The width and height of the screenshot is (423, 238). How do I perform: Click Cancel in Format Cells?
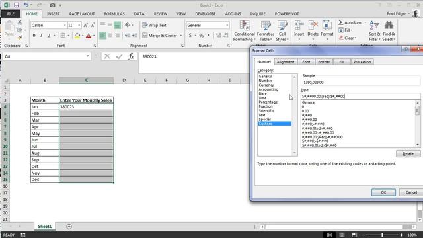point(411,192)
